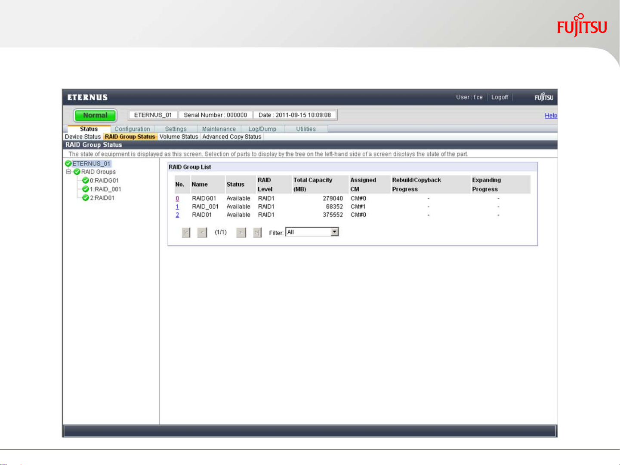Image resolution: width=620 pixels, height=465 pixels.
Task: Click the status icon of 0:RAIDG01
Action: pos(85,180)
